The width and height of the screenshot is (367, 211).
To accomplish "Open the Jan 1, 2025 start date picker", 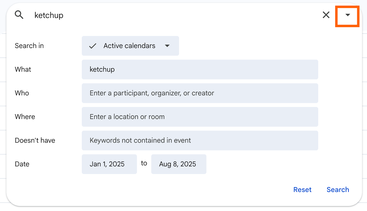I will click(x=109, y=164).
